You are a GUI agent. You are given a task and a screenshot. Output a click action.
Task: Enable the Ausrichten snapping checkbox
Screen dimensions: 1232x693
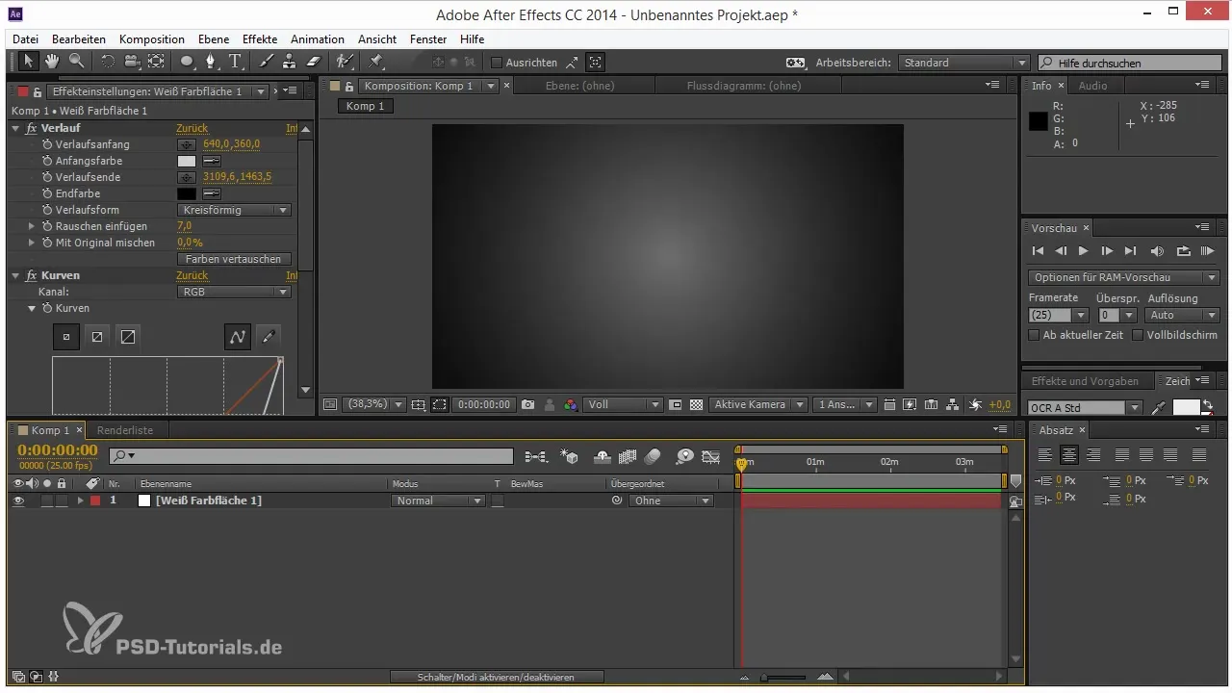coord(497,63)
